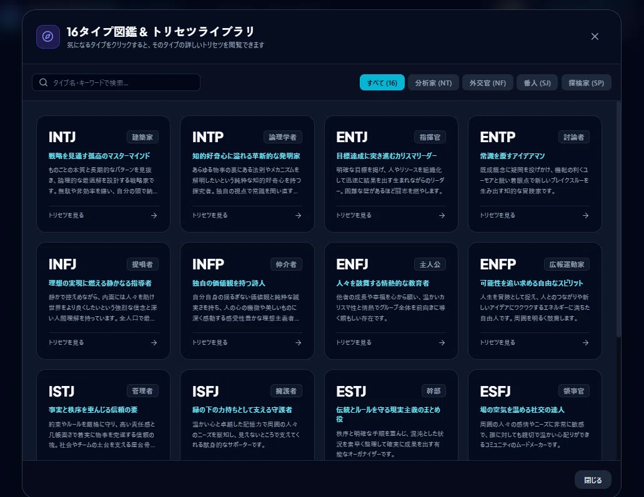Image resolution: width=644 pixels, height=497 pixels.
Task: Click the 領事官 badge on ESFJ card
Action: click(x=574, y=391)
